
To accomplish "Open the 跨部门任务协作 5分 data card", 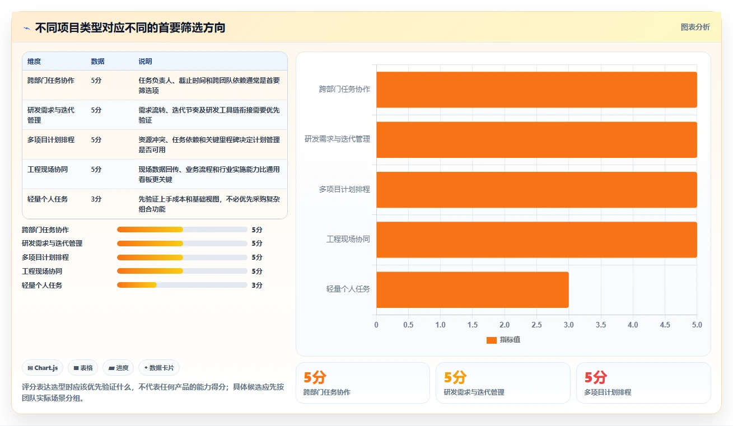I will pyautogui.click(x=363, y=383).
